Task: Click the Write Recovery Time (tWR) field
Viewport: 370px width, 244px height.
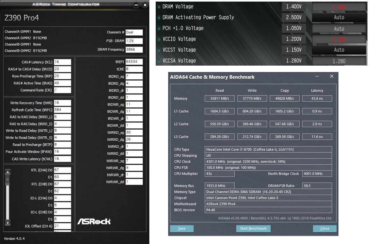Action: tap(62, 103)
